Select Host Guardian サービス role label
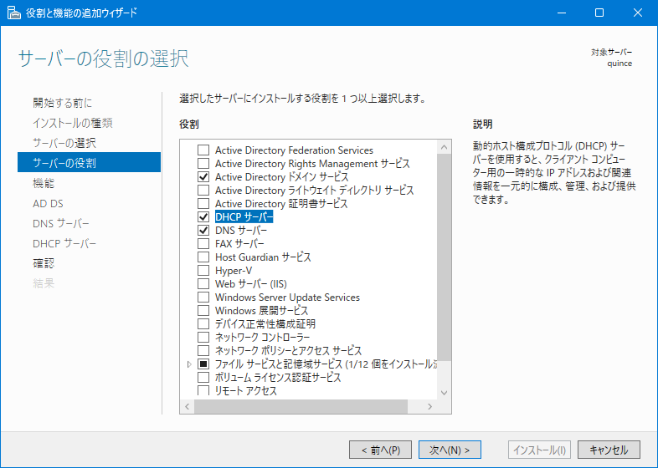The image size is (658, 468). tap(263, 257)
